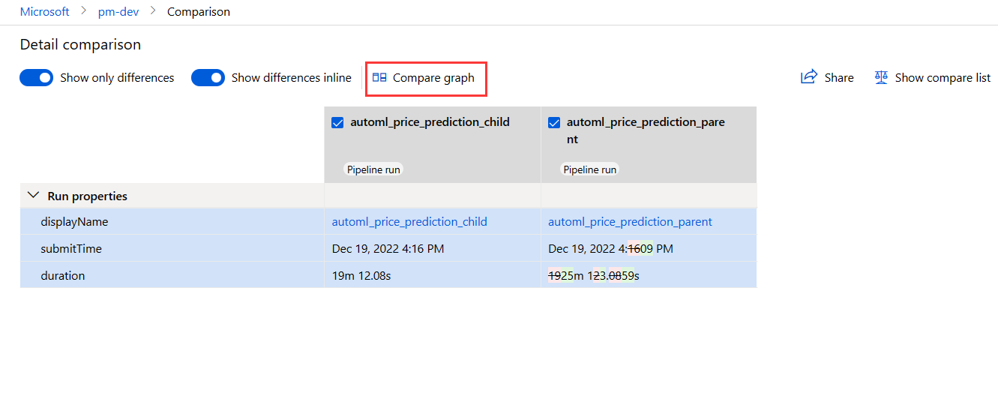This screenshot has height=402, width=998.
Task: Open automl_price_prediction_parent displayName link
Action: click(630, 222)
